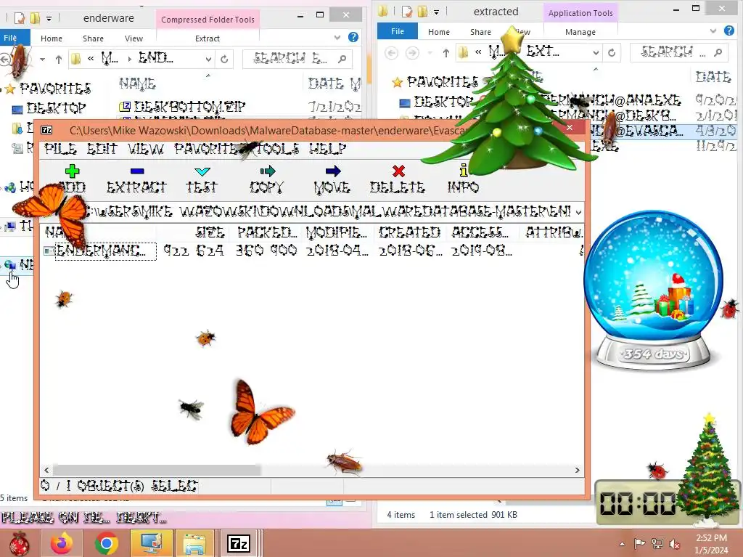Viewport: 743px width, 557px height.
Task: Click the left arrow of 7-Zip horizontal scrollbar
Action: click(46, 470)
